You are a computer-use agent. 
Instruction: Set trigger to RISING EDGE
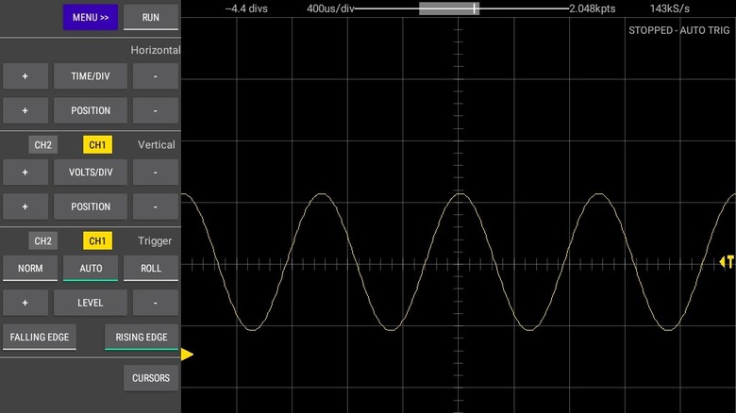coord(142,338)
